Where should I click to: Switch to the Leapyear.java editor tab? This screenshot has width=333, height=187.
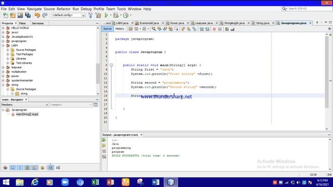tap(204, 23)
